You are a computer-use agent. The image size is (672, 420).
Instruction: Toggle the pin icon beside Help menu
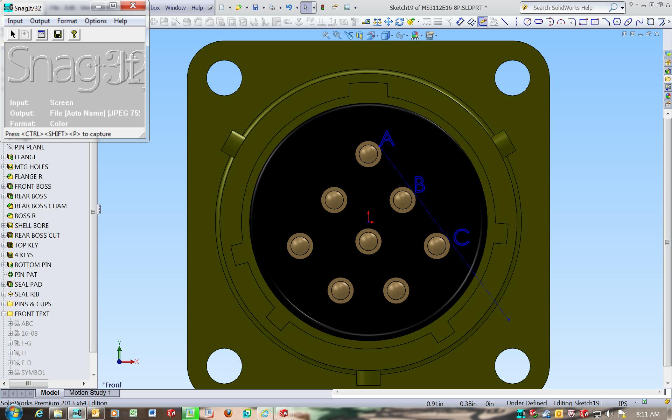pos(210,7)
